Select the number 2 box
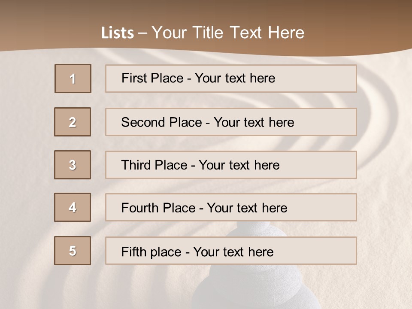Image resolution: width=412 pixels, height=309 pixels. [x=73, y=122]
